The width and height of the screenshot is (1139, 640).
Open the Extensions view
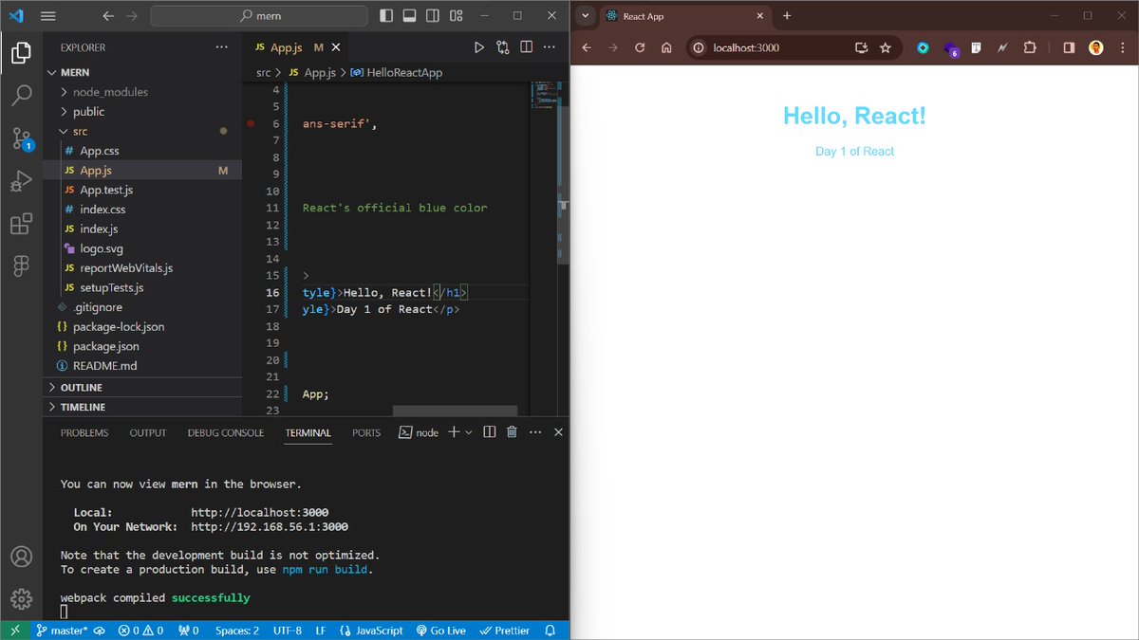(21, 224)
